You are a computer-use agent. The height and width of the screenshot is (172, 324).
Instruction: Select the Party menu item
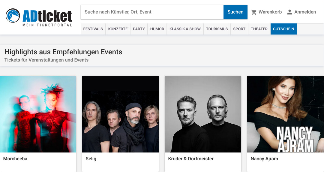click(139, 29)
